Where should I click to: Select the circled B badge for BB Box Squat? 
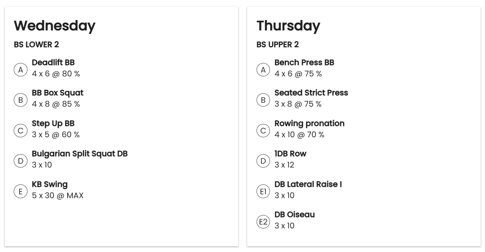click(20, 100)
